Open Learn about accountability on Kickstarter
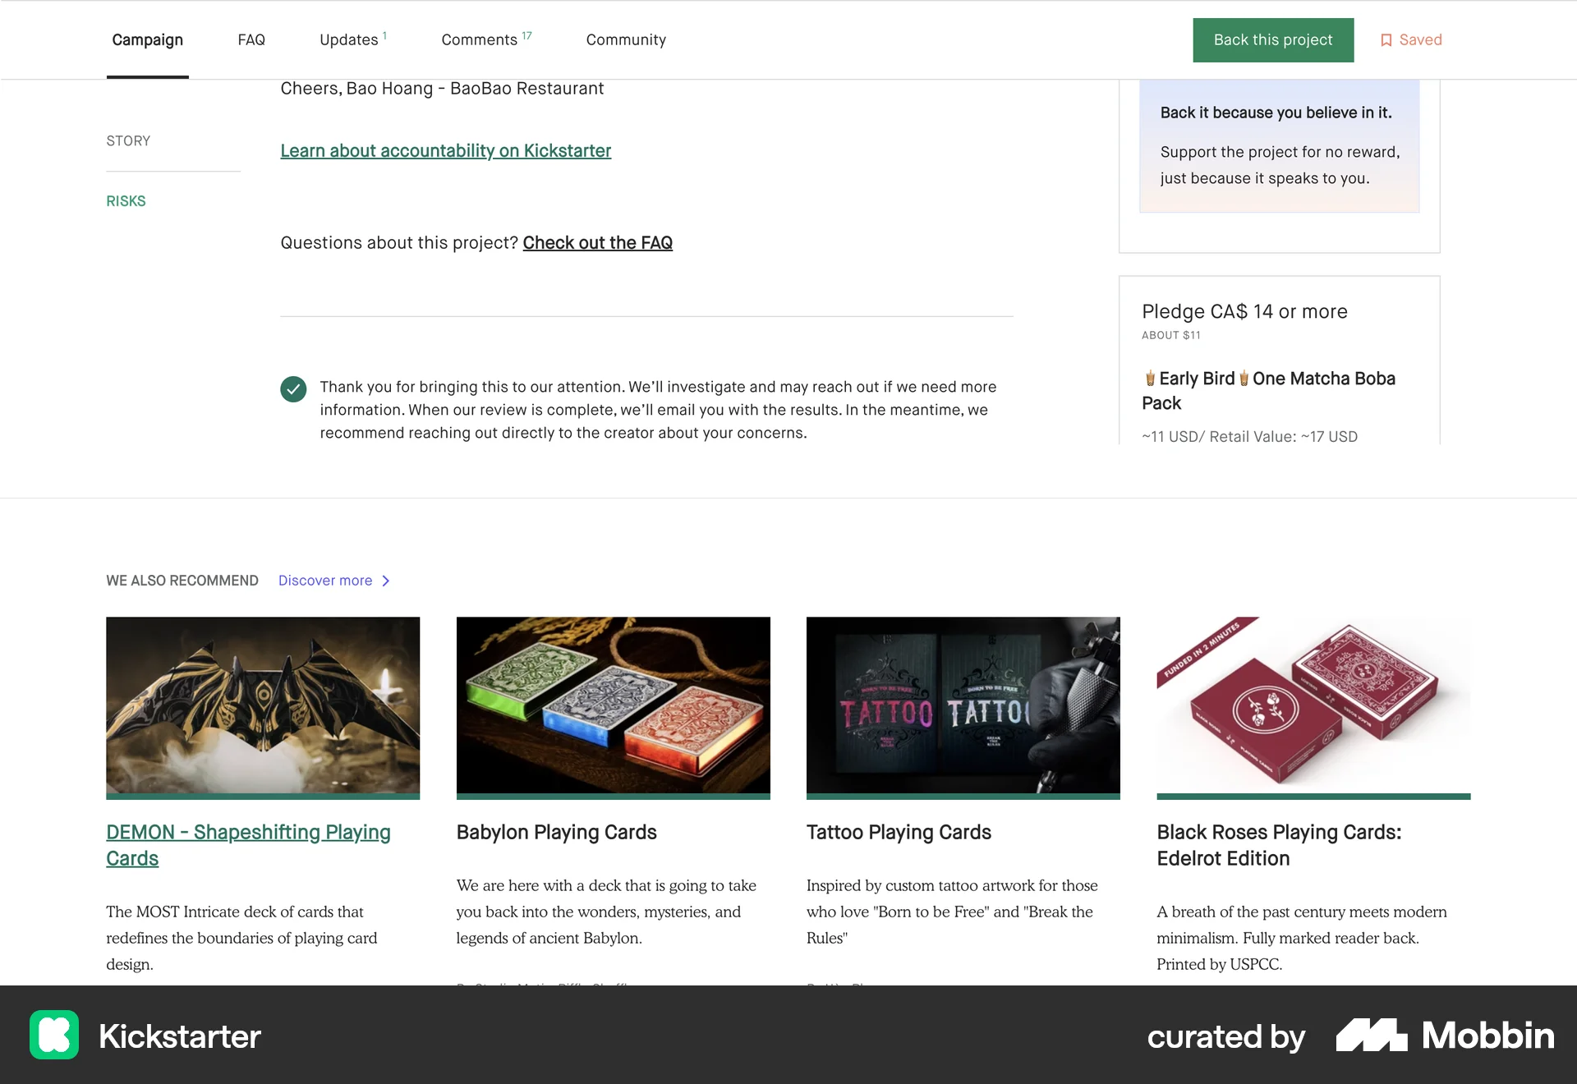 [445, 151]
